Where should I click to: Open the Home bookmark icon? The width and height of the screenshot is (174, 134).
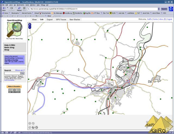(5, 13)
